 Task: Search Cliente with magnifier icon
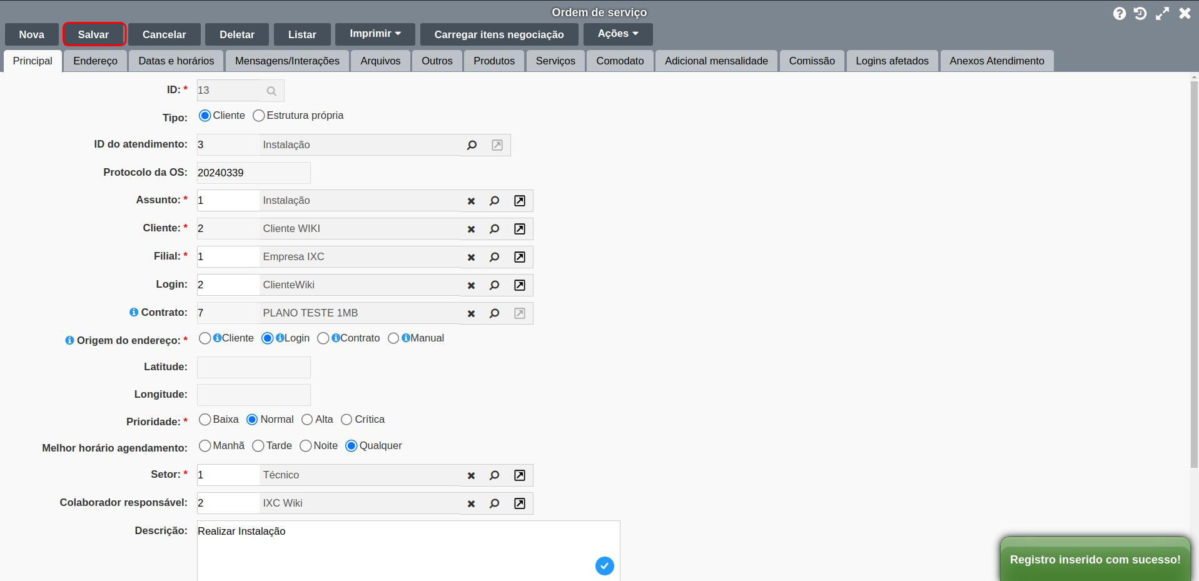pyautogui.click(x=494, y=229)
